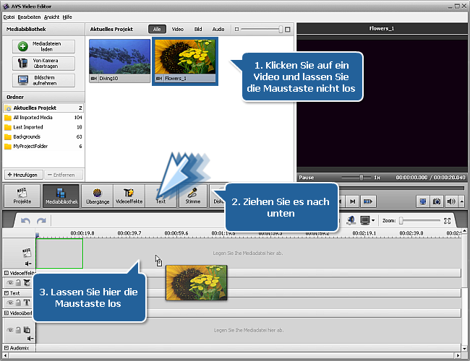Select the Backgrounds folder
The height and width of the screenshot is (361, 470).
pyautogui.click(x=27, y=136)
